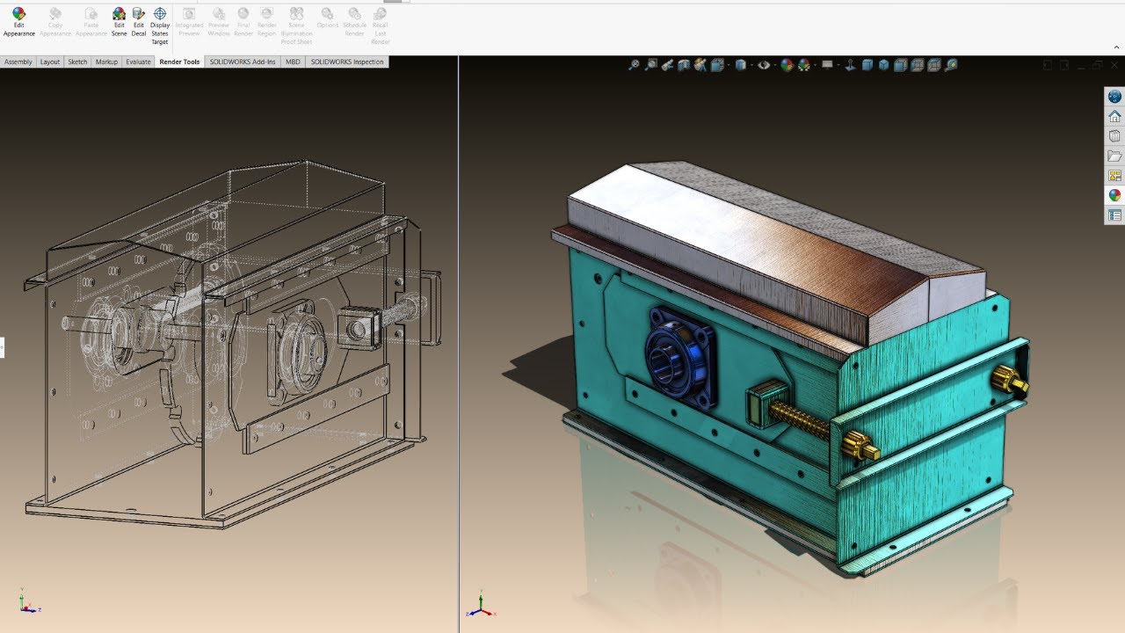This screenshot has width=1125, height=633.
Task: Open SOLIDWORKS Resources home tab
Action: [1114, 116]
